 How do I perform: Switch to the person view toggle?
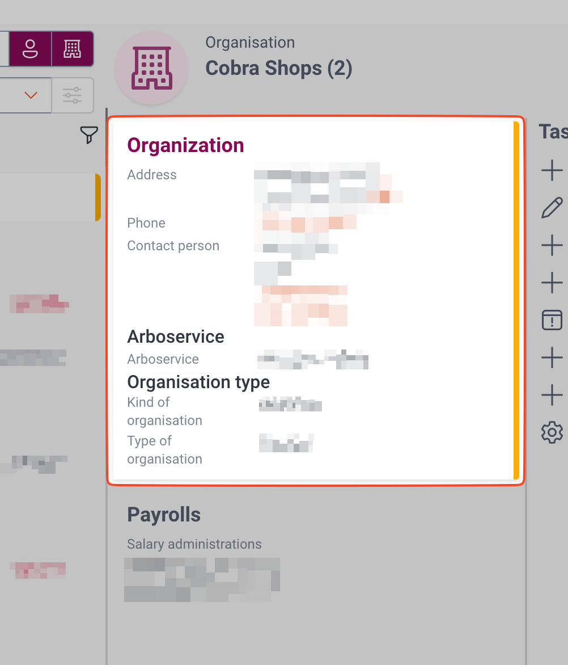30,49
